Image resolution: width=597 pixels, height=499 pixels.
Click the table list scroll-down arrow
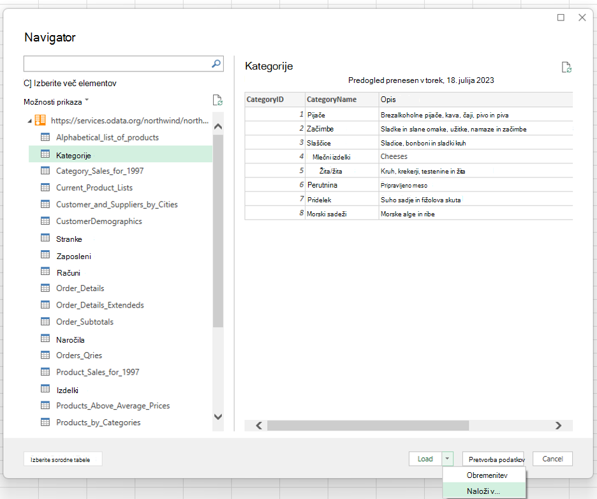click(218, 417)
